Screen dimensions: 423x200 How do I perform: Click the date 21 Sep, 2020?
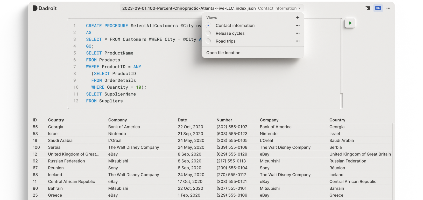pos(191,134)
